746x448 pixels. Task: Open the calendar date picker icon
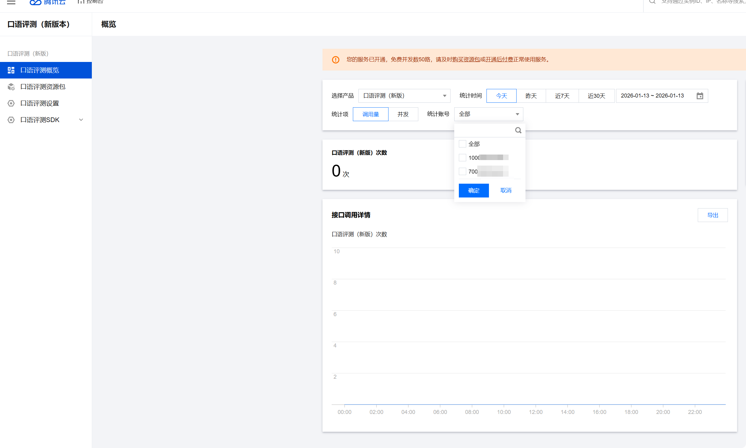click(x=700, y=96)
